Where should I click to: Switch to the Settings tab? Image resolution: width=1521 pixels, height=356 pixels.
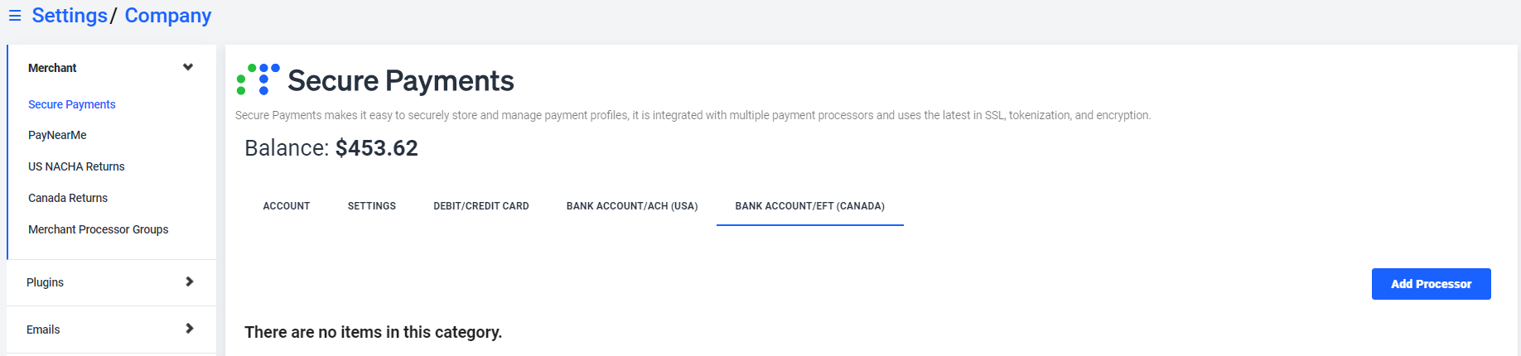coord(372,206)
